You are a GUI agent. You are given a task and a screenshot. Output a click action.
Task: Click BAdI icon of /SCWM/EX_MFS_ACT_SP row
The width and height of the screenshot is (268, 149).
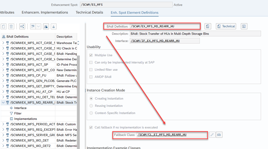pos(7,65)
